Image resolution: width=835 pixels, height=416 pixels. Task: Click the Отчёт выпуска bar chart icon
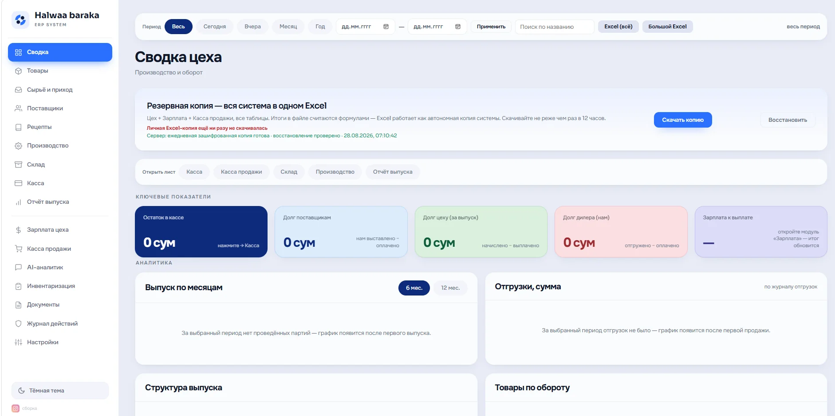(x=18, y=202)
